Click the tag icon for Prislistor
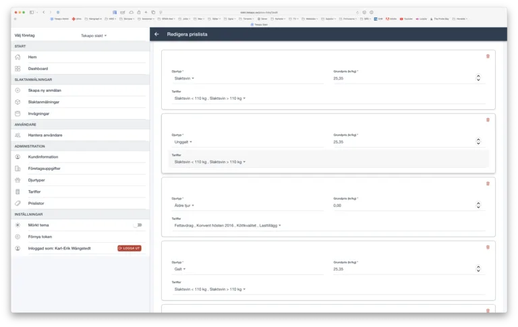 [x=18, y=203]
